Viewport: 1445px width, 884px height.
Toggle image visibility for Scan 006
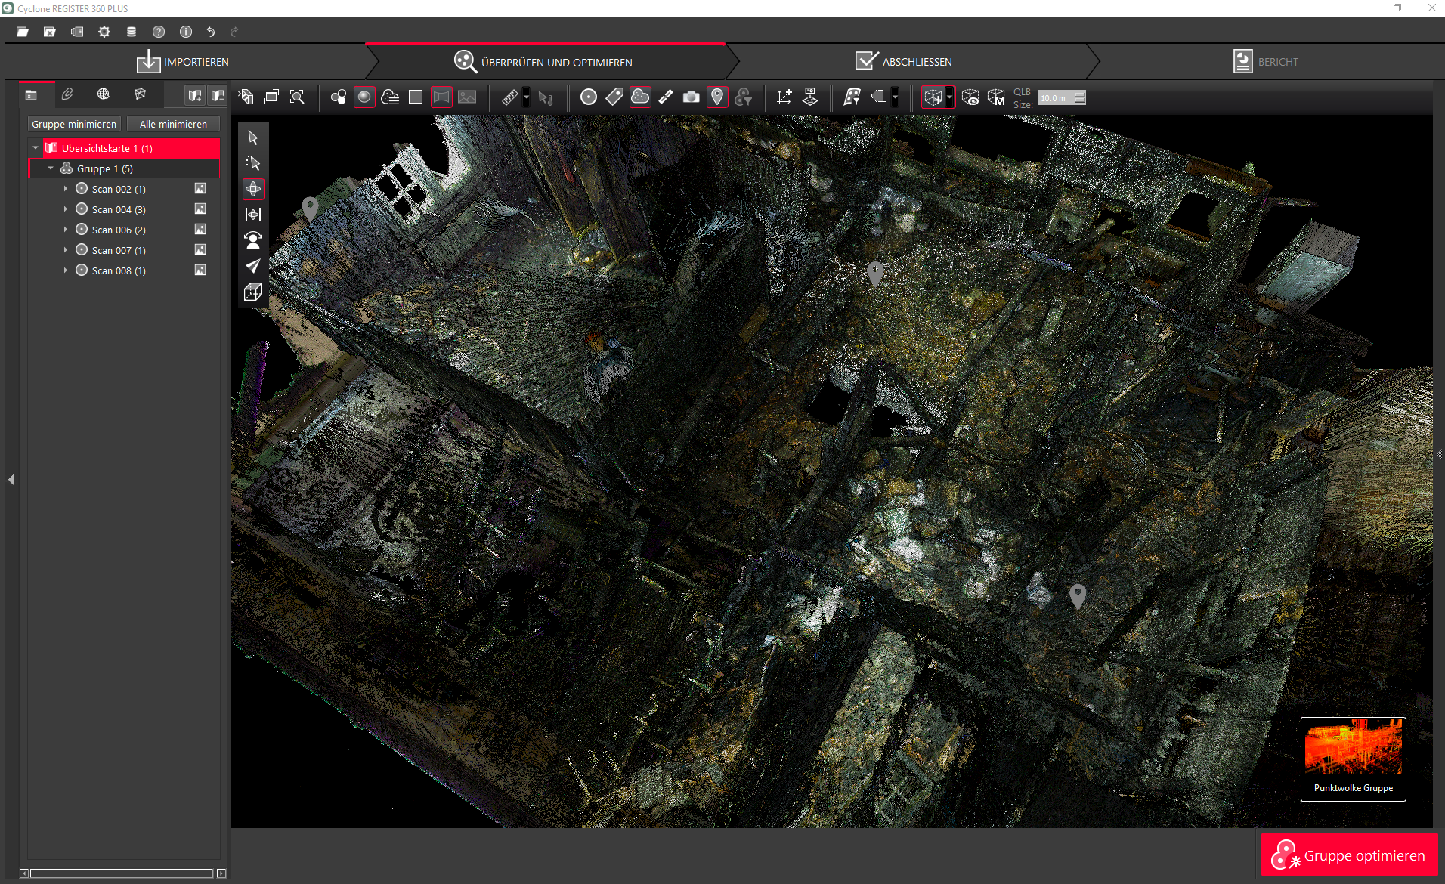[200, 230]
